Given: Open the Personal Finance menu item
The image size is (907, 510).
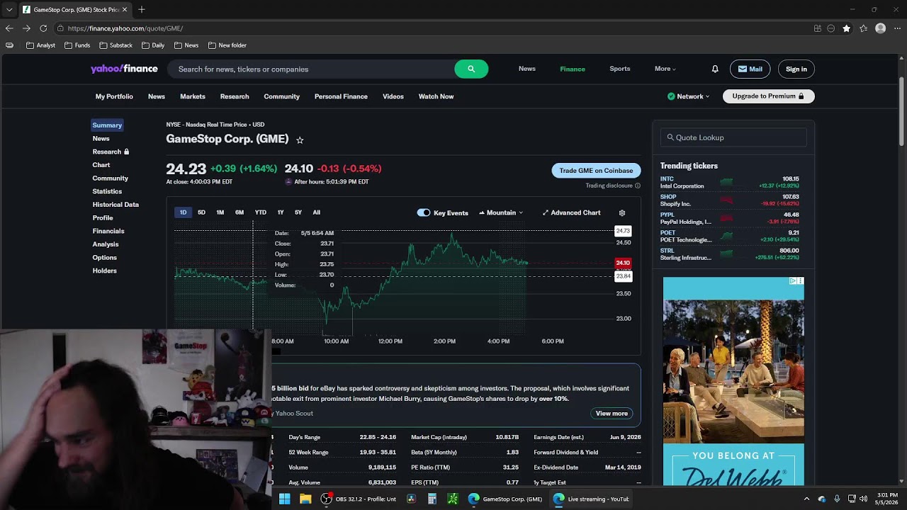Looking at the screenshot, I should 341,96.
